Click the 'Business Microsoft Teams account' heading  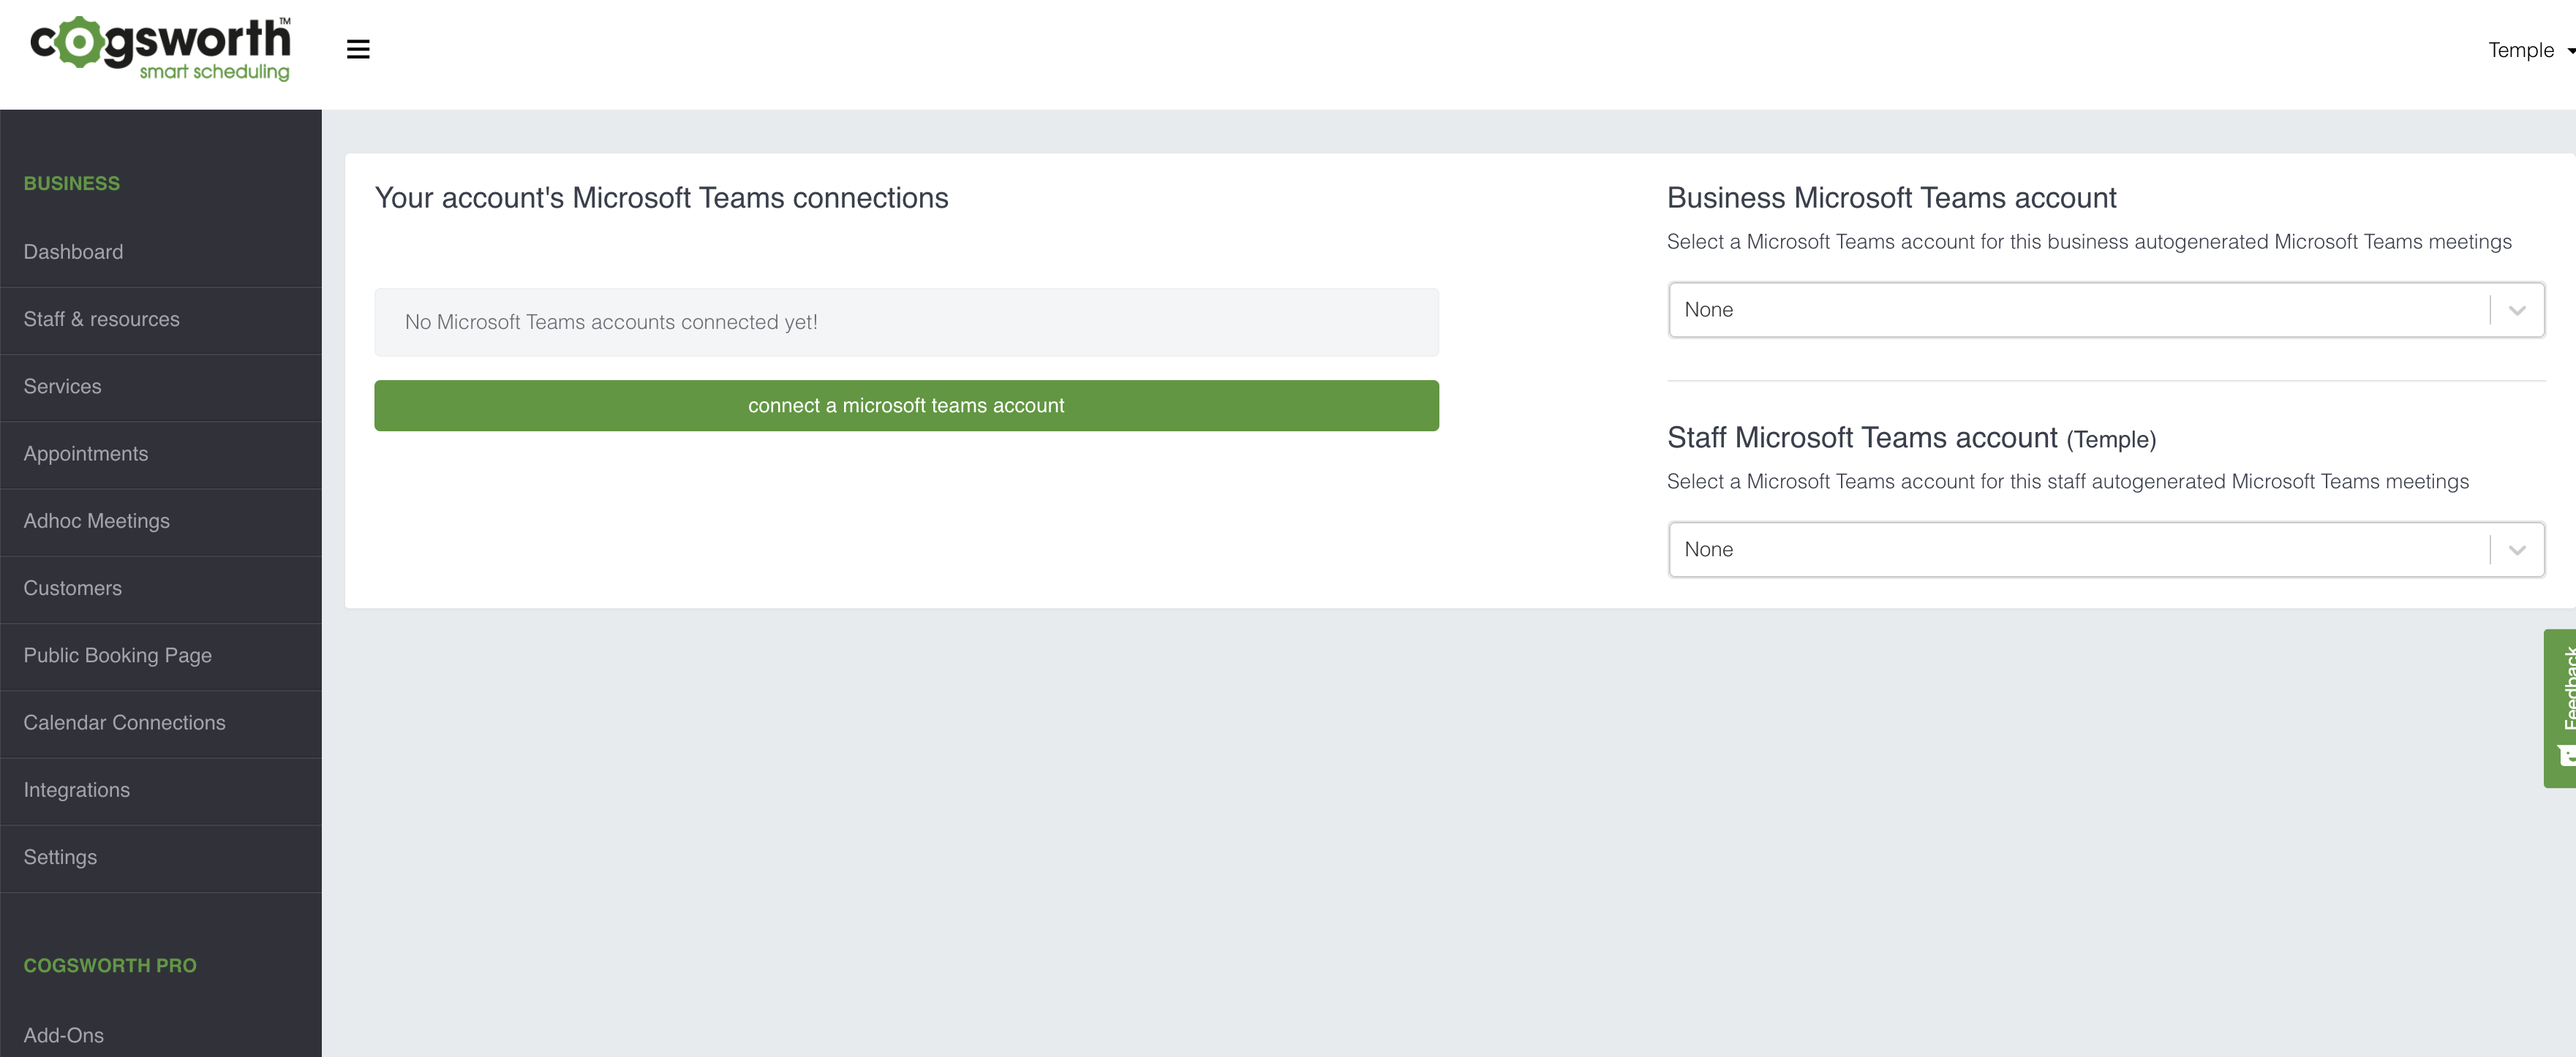(x=1891, y=198)
